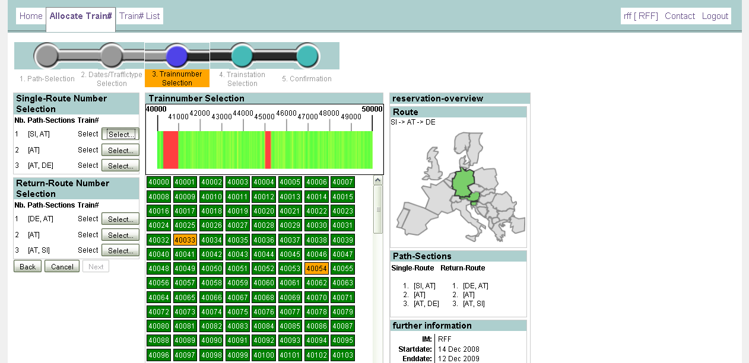The image size is (749, 363).
Task: Select train number 40054 tile
Action: pos(316,269)
